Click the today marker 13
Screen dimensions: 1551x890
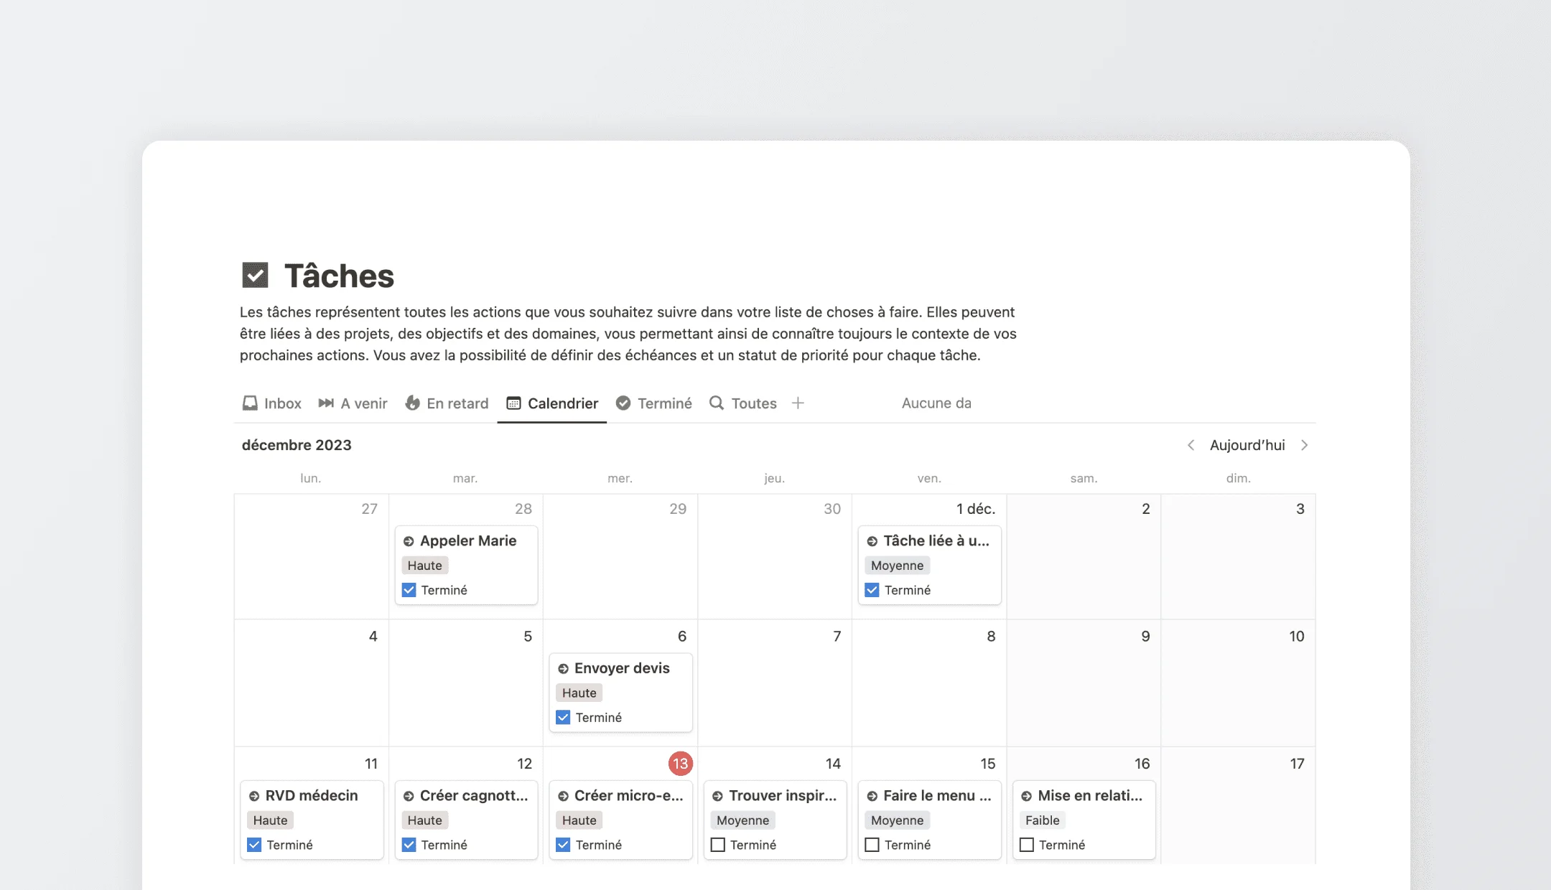(680, 764)
